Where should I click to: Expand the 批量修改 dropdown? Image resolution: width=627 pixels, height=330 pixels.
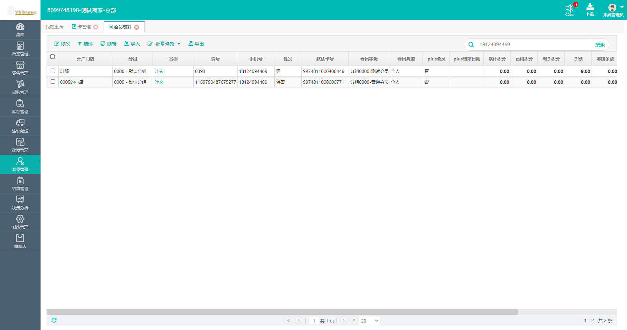click(164, 44)
